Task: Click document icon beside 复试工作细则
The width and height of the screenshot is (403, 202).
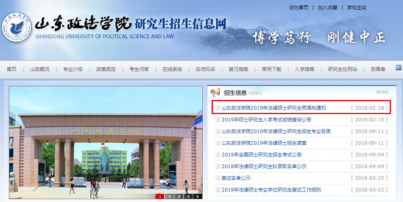Action: tap(218, 190)
